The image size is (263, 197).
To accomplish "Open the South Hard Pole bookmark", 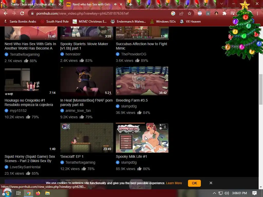I will click(x=55, y=22).
